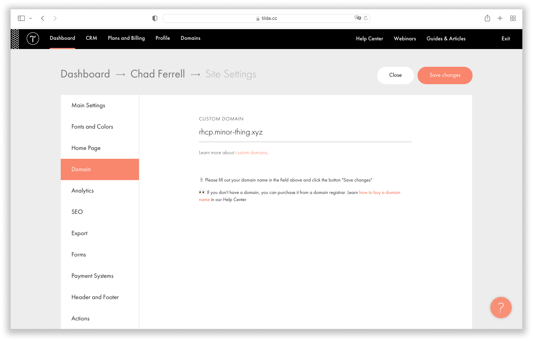This screenshot has height=341, width=533.
Task: Go to the Help Center
Action: tap(369, 39)
